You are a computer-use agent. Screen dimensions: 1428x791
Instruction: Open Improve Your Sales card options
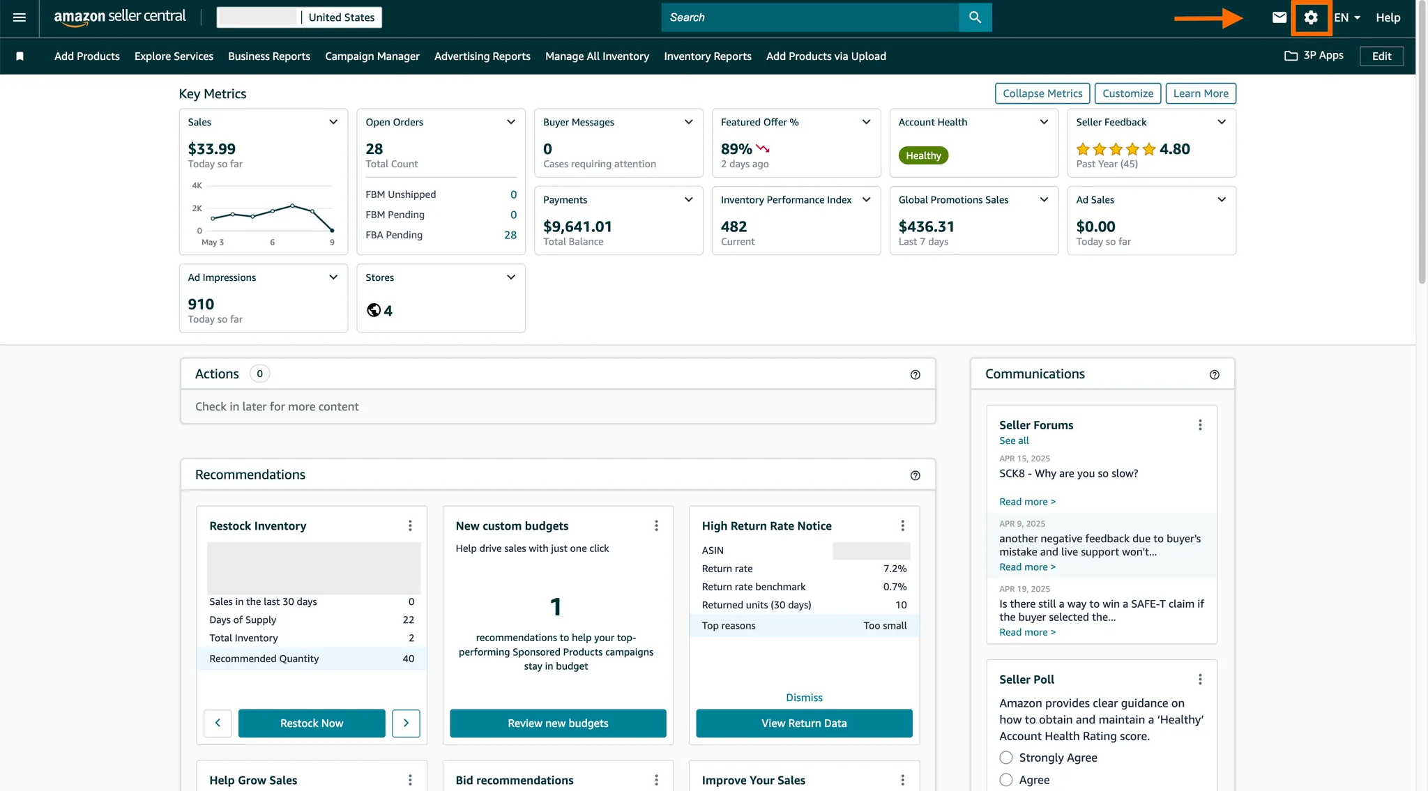click(902, 780)
